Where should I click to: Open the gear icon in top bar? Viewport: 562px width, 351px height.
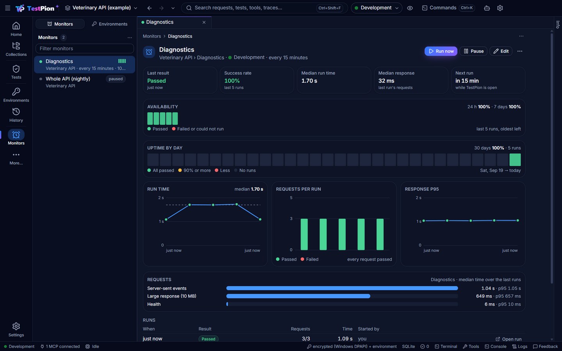click(x=500, y=8)
